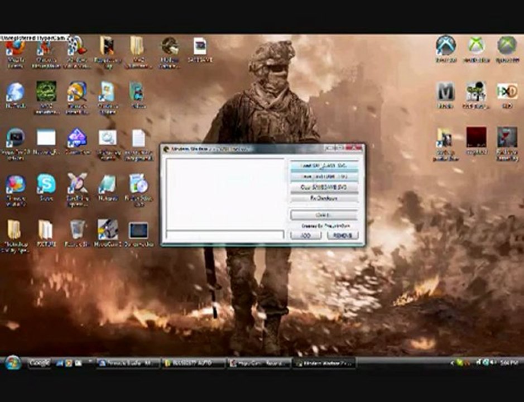Click the Fix Checksum button
524x402 pixels.
[x=324, y=198]
